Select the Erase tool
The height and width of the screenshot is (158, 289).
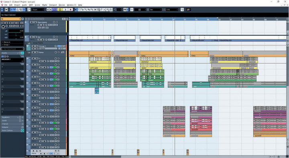click(x=89, y=10)
